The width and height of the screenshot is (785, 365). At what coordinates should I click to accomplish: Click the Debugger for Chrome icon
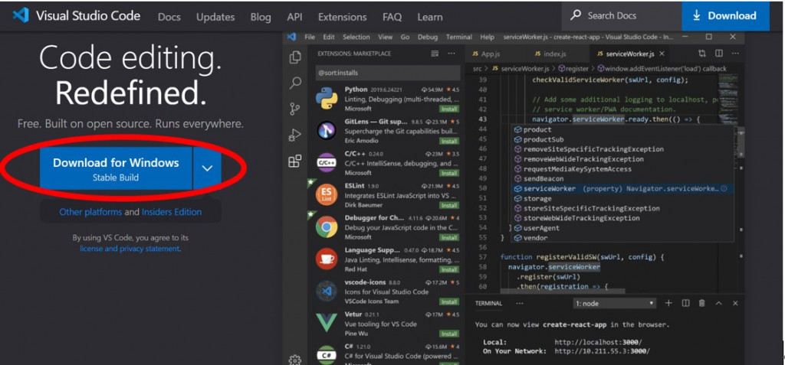[x=327, y=227]
